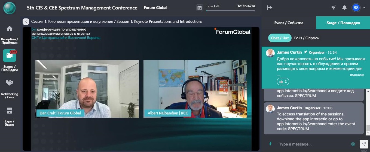Switch to Stage / Площадка tab
This screenshot has height=152, width=370.
coord(343,23)
